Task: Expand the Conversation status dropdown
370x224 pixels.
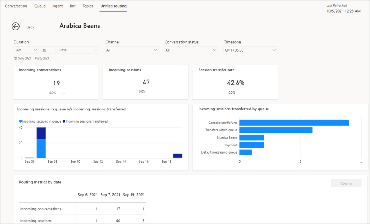Action: [191, 50]
